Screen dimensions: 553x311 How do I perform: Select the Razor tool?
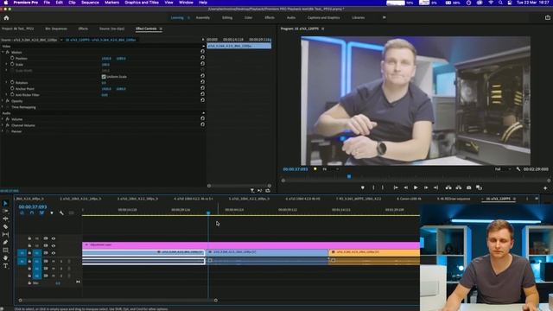[5, 226]
